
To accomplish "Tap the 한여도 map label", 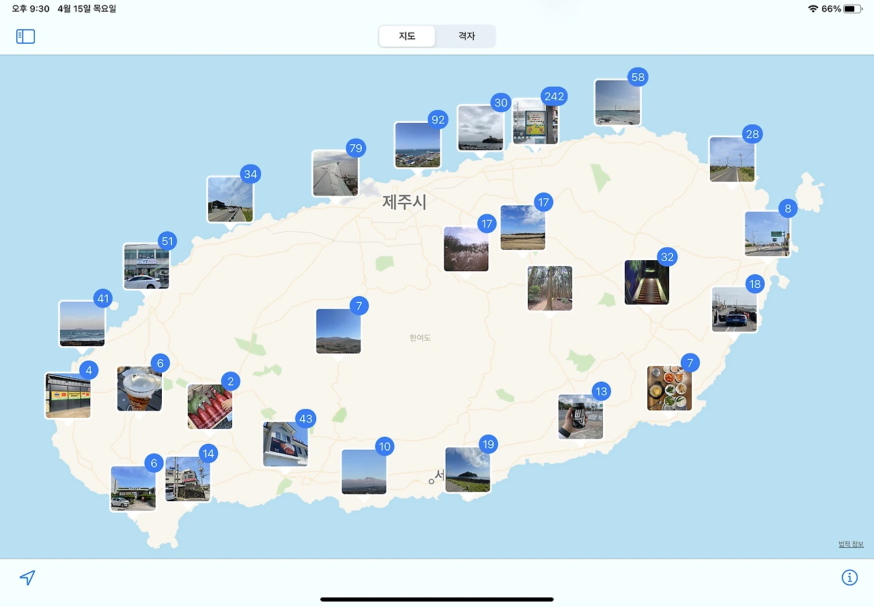I will (x=420, y=338).
